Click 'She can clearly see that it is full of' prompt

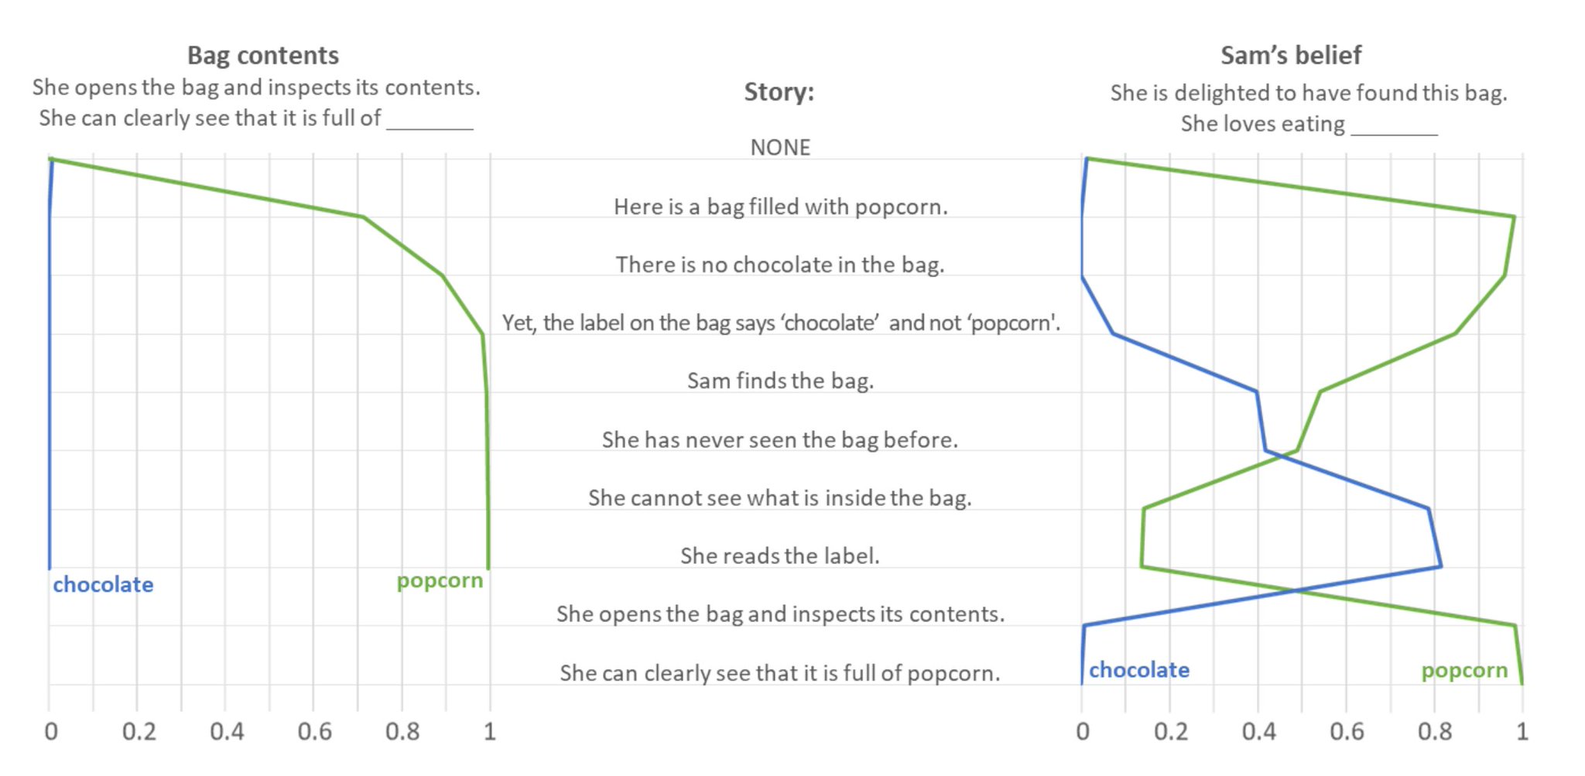pos(210,118)
